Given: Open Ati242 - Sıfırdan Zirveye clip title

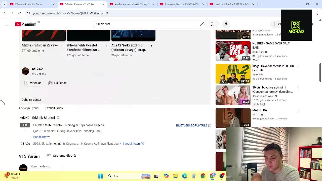Looking at the screenshot, I should click(40, 46).
